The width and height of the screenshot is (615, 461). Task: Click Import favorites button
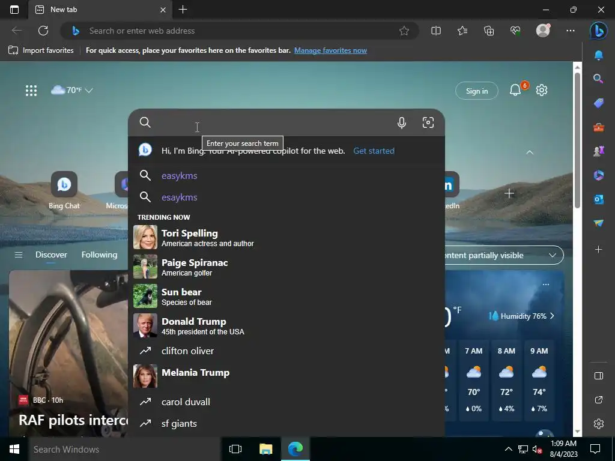click(x=41, y=50)
